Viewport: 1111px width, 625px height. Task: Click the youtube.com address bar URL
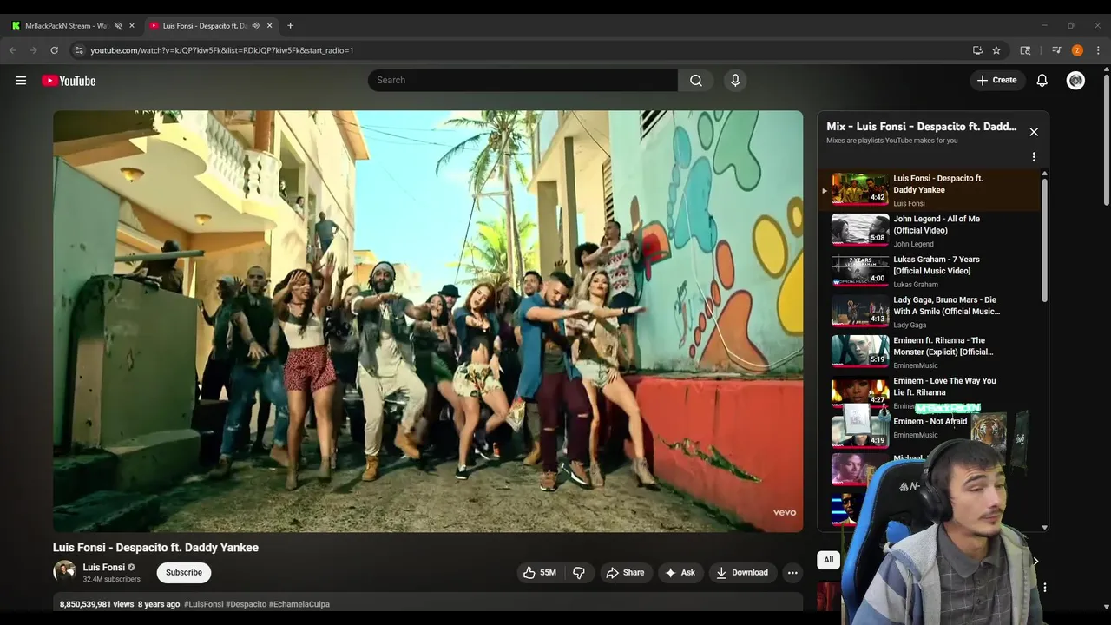click(221, 50)
